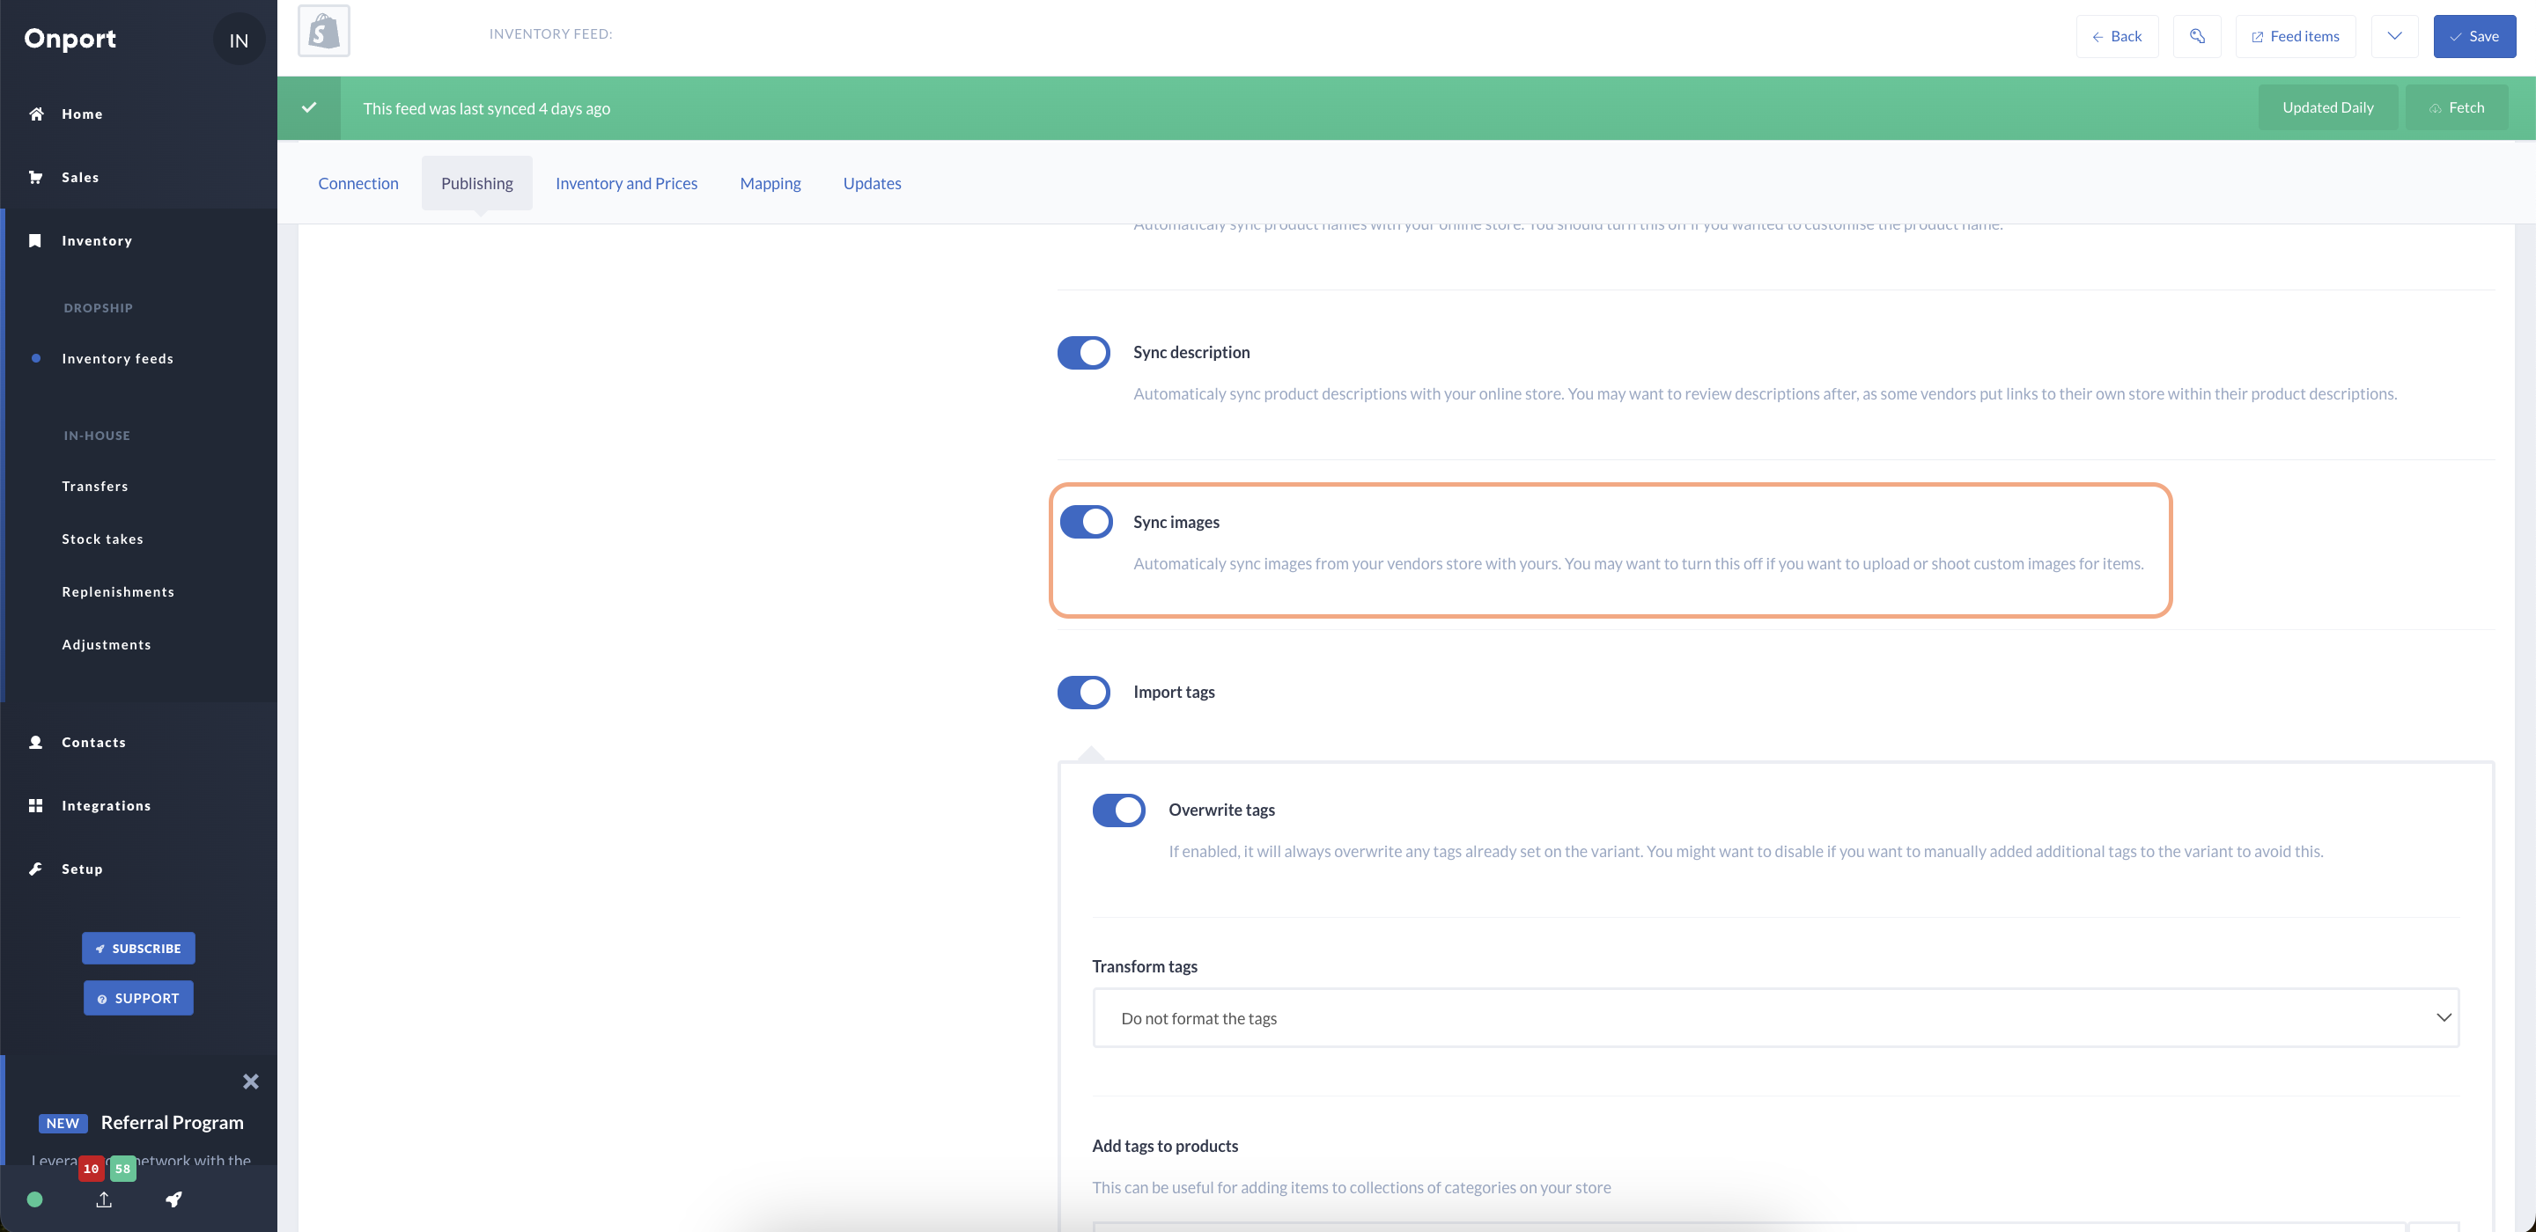2536x1232 pixels.
Task: Select the Publishing tab
Action: [476, 183]
